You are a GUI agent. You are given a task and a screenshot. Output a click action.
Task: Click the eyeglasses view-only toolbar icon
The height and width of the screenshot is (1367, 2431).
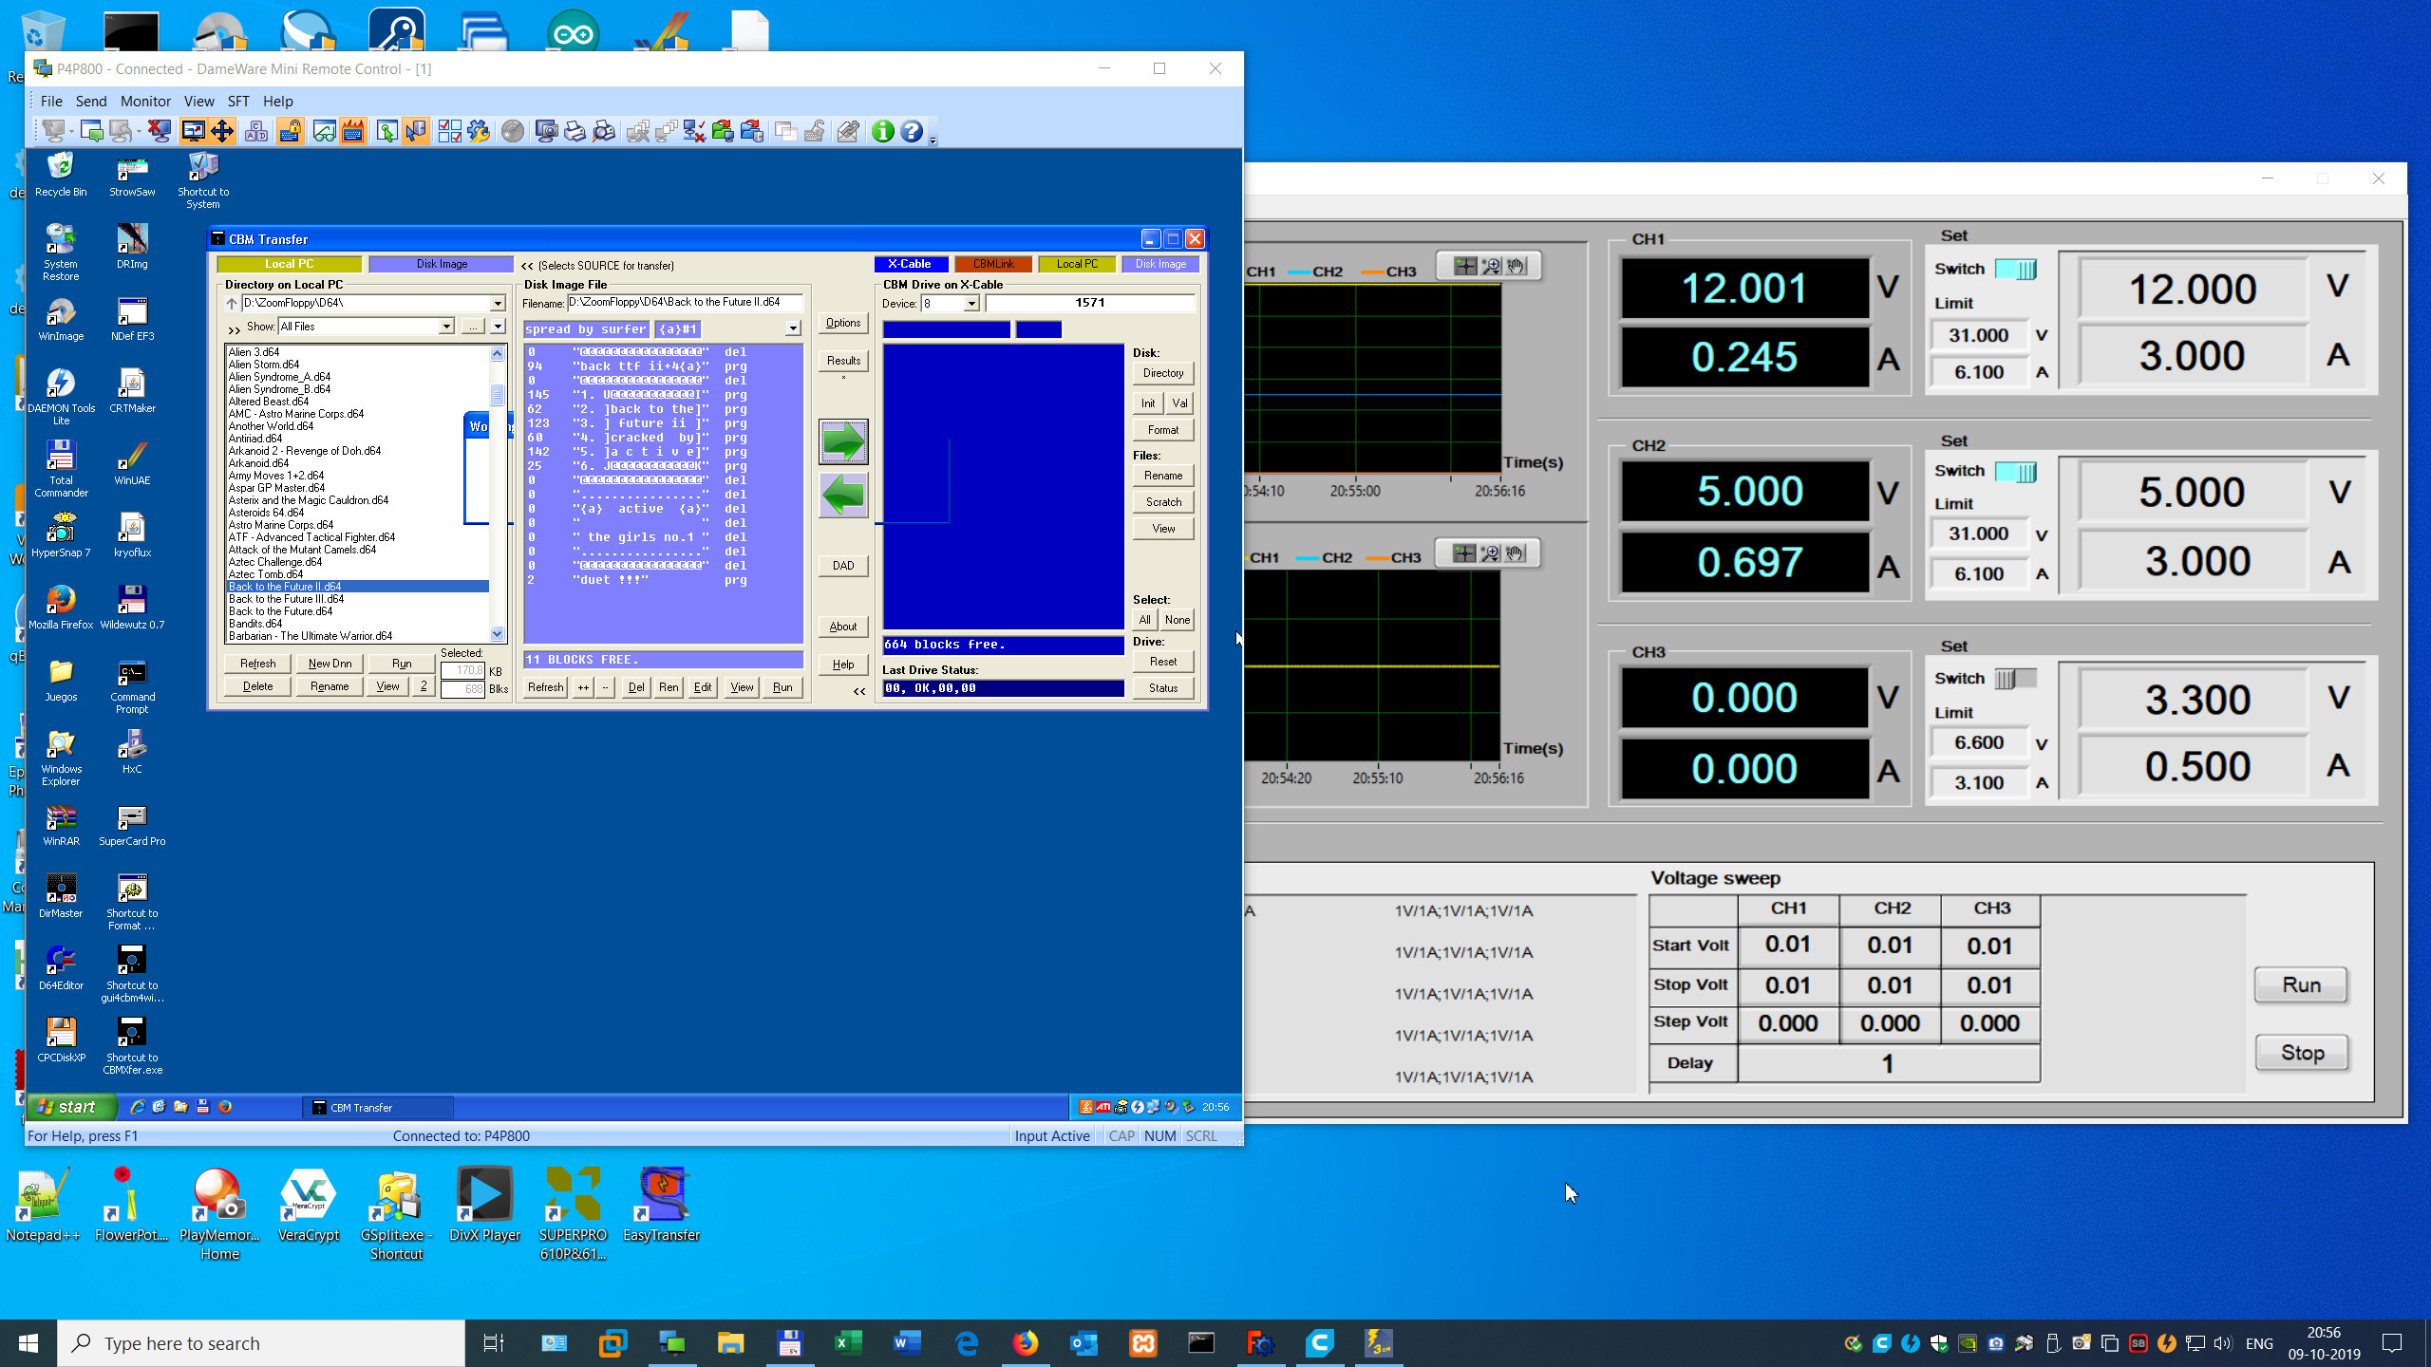click(324, 131)
